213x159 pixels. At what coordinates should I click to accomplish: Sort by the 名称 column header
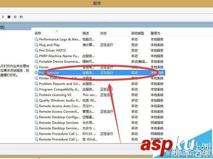pos(38,33)
